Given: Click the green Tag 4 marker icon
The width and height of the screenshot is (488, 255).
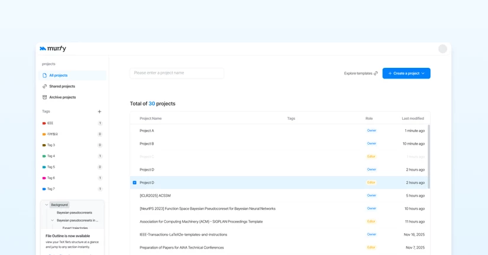Looking at the screenshot, I should [44, 156].
